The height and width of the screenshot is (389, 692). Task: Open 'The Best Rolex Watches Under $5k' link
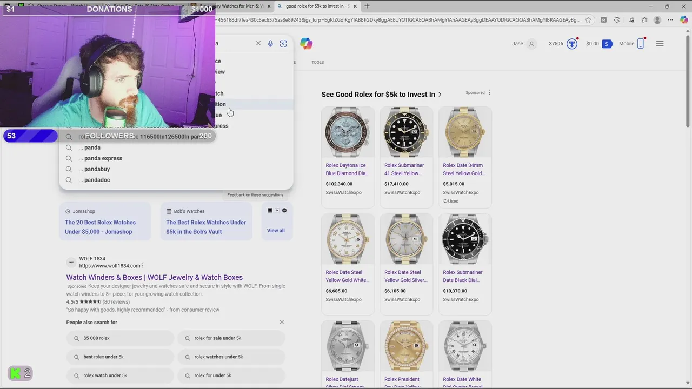(x=205, y=227)
